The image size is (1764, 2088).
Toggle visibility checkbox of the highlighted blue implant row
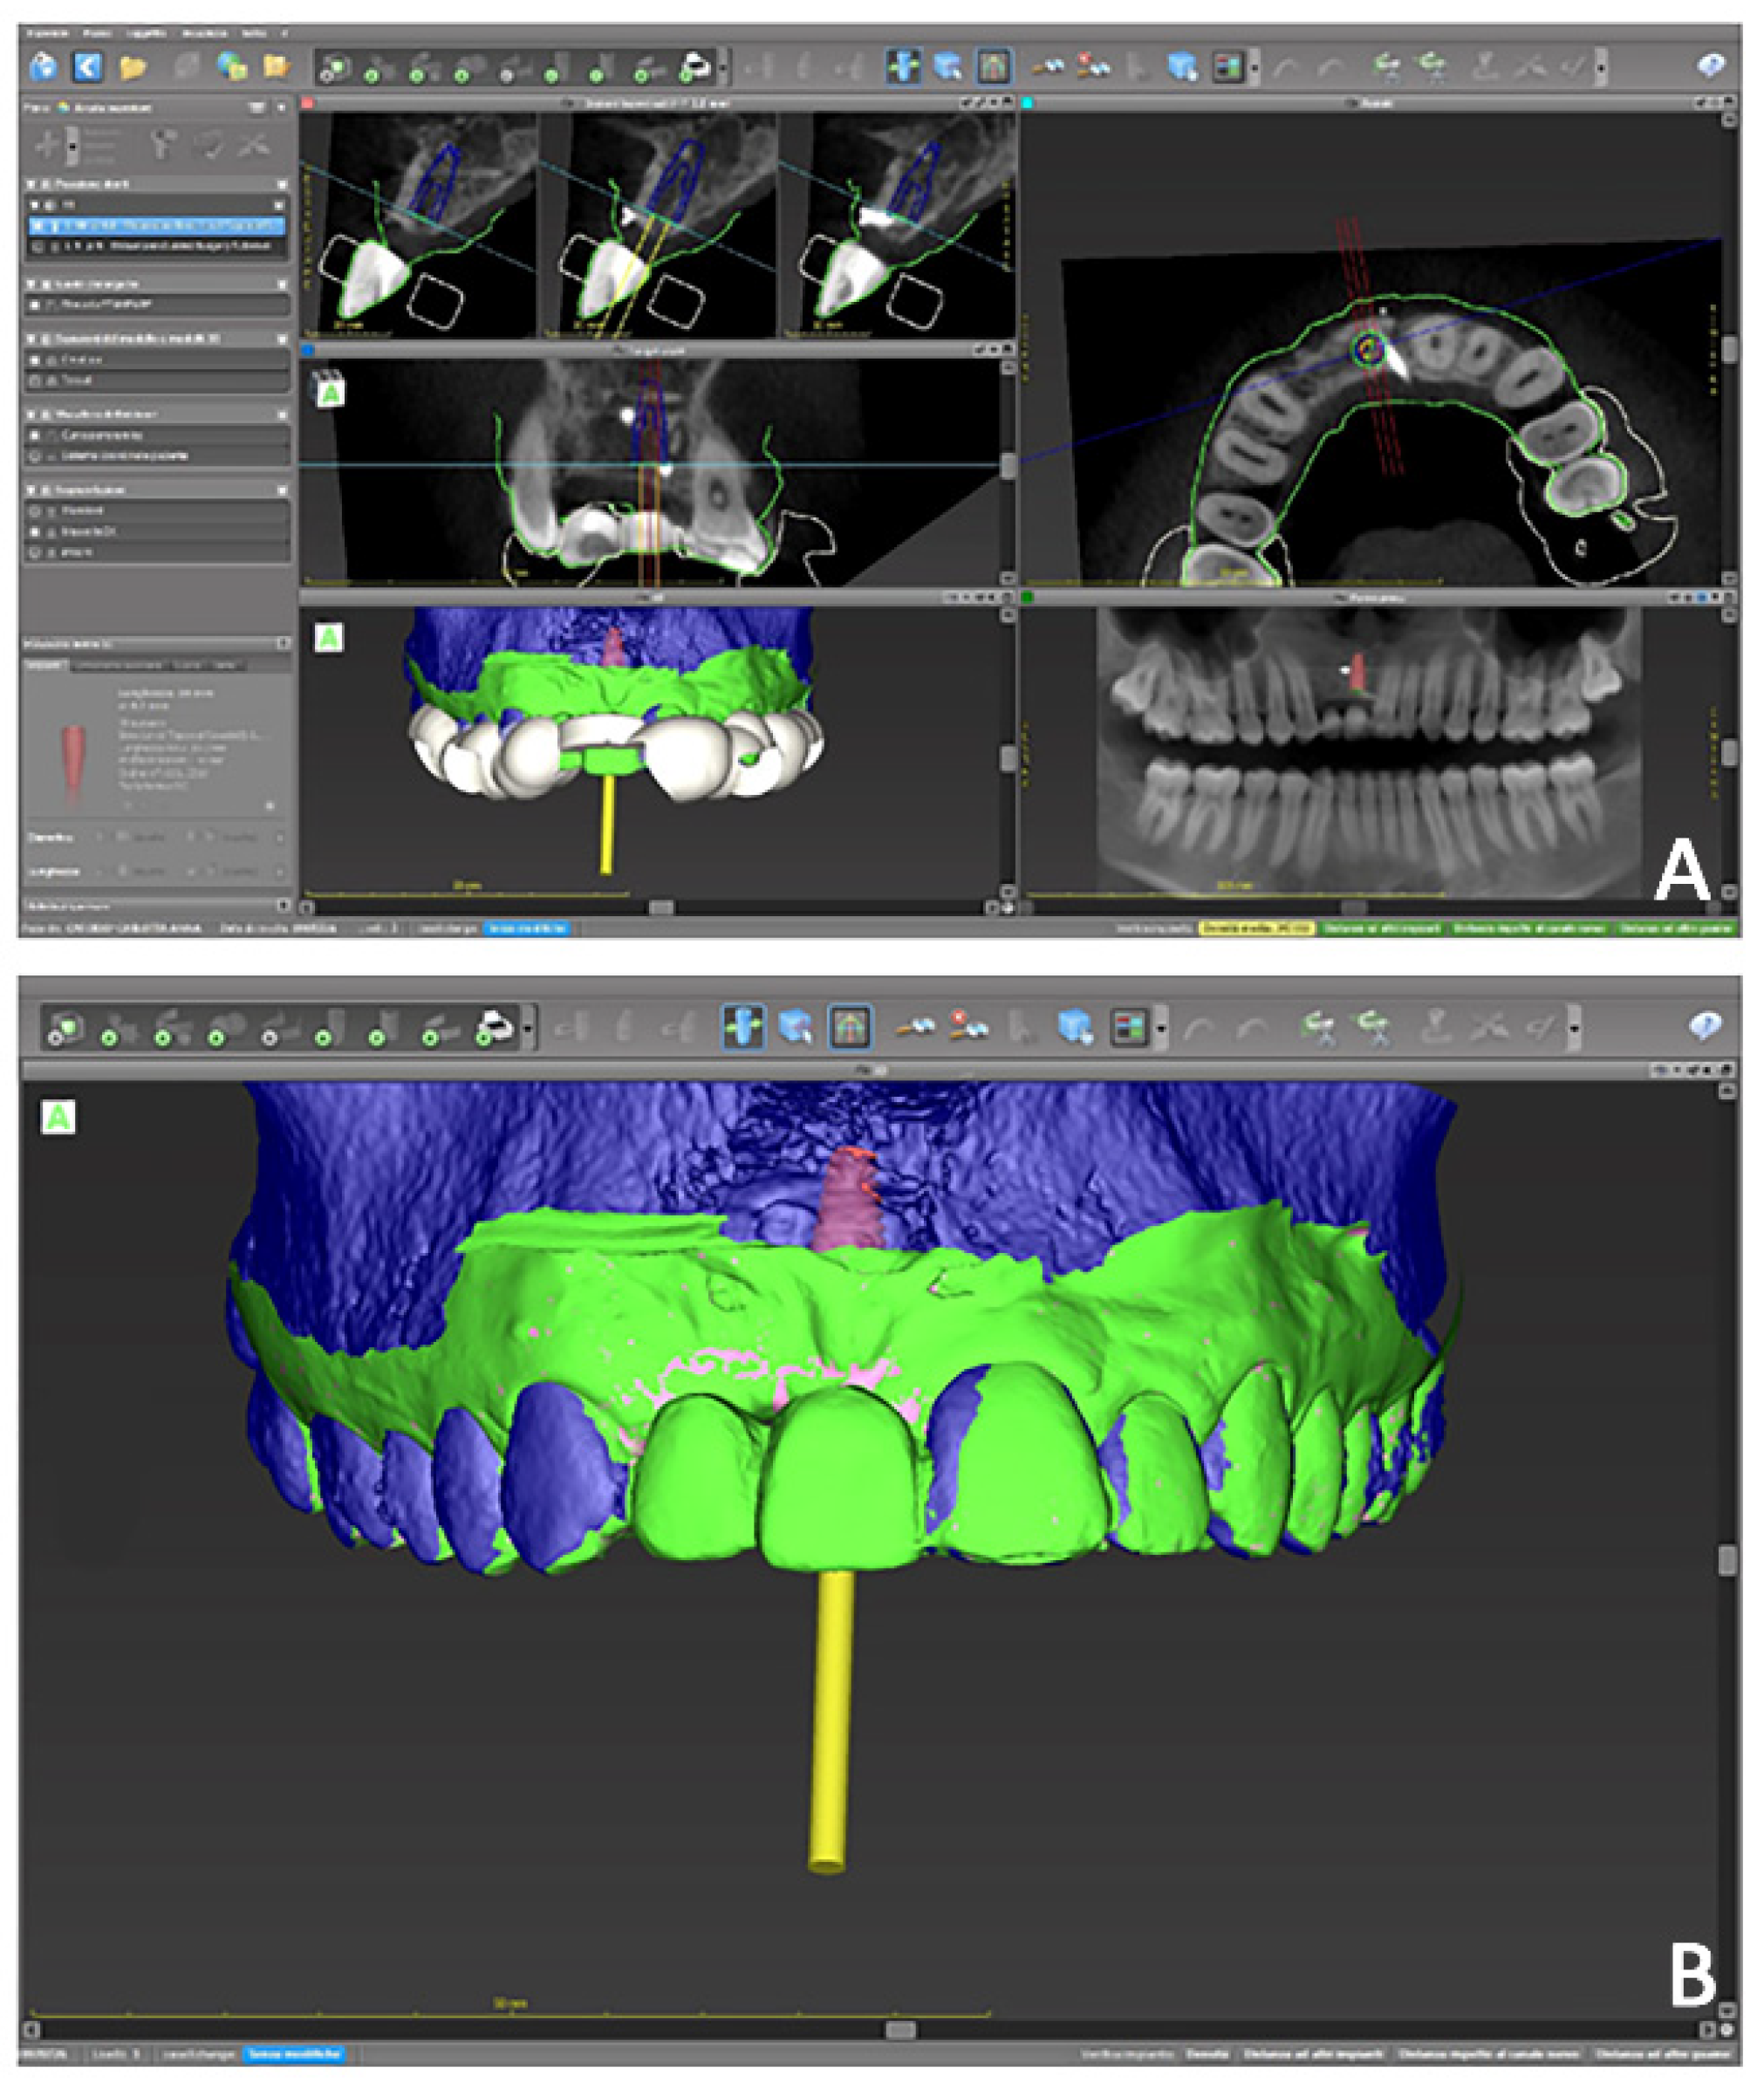[x=39, y=227]
